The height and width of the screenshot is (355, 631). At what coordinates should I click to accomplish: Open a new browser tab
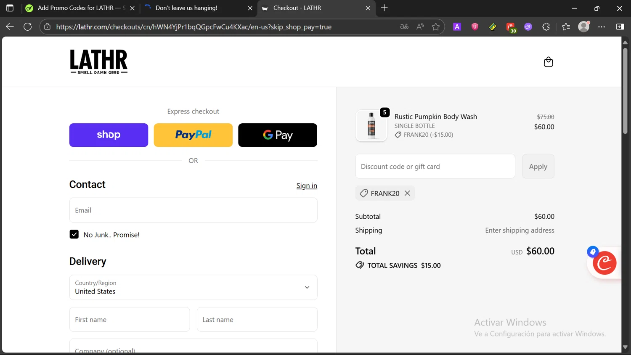tap(384, 8)
